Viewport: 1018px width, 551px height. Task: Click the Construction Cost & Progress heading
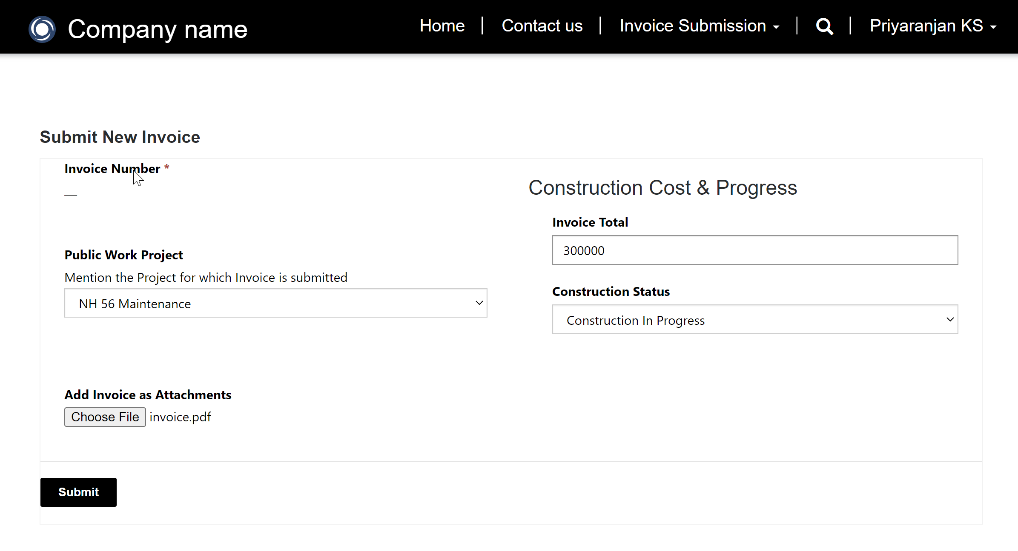(x=662, y=187)
